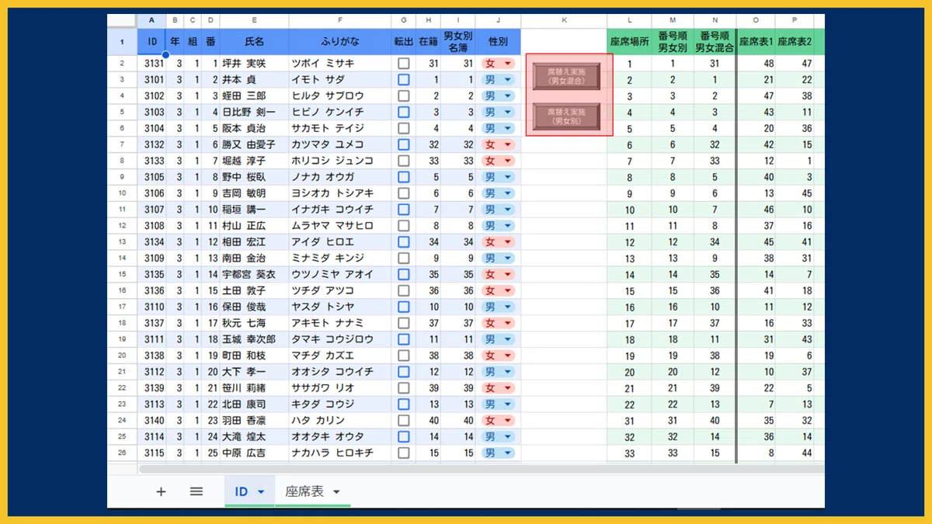Tick the 転出 checkbox for 野中 桜臥
Screen dimensions: 932x524
click(403, 178)
